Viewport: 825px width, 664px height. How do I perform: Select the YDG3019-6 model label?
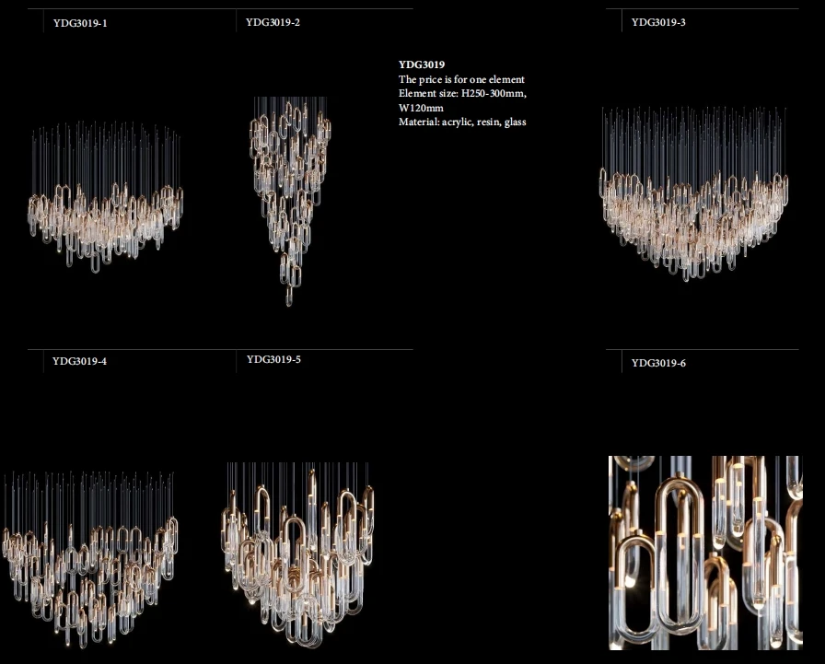coord(658,363)
